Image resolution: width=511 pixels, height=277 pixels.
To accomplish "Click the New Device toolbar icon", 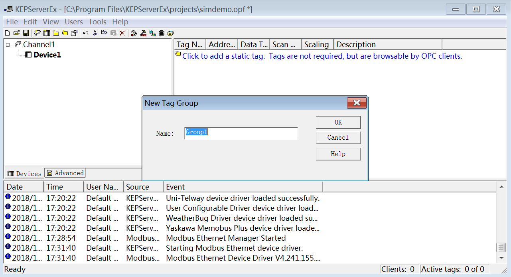I will tap(47, 33).
